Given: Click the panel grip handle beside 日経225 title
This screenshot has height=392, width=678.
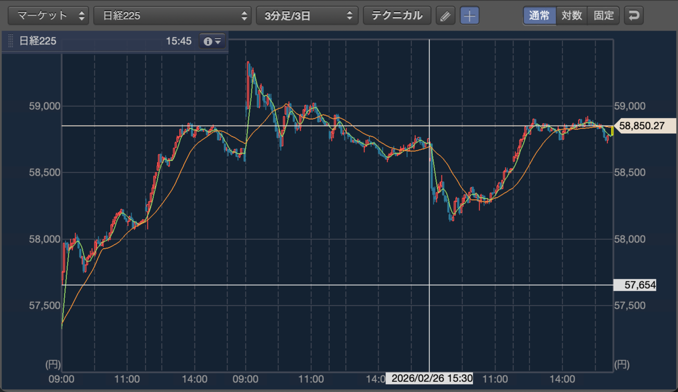Looking at the screenshot, I should coord(10,41).
